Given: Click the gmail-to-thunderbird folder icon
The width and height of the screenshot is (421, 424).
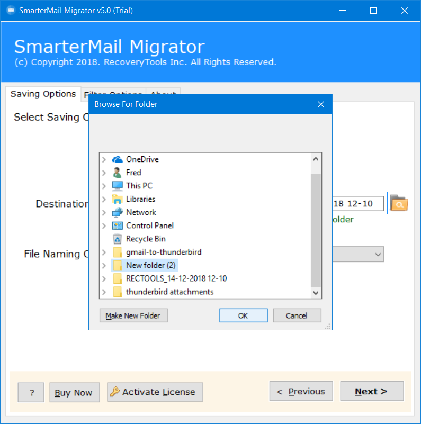Looking at the screenshot, I should coord(117,252).
